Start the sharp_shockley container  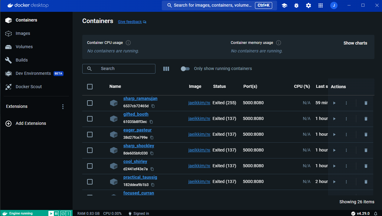click(x=334, y=150)
